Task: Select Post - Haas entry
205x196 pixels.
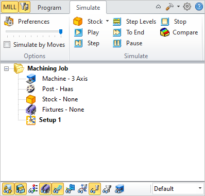Action: 58,89
